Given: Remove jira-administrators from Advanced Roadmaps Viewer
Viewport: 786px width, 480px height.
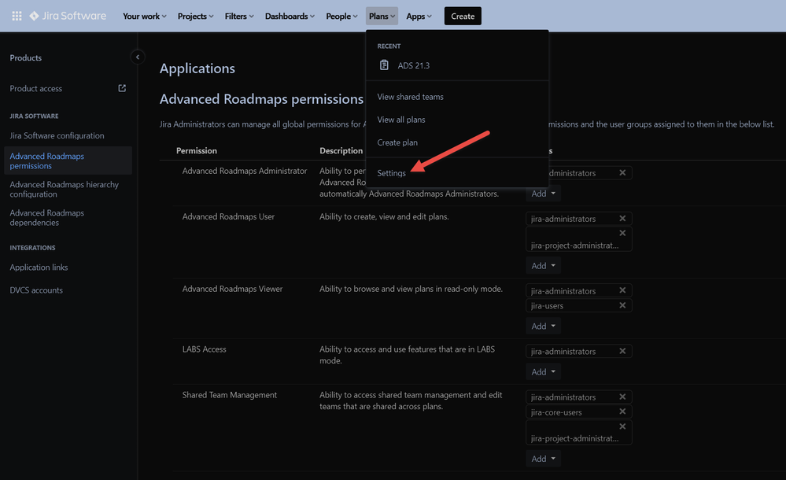Looking at the screenshot, I should click(622, 290).
